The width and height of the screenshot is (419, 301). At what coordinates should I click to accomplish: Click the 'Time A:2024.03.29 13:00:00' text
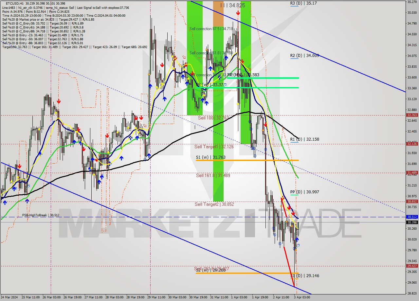(22, 15)
